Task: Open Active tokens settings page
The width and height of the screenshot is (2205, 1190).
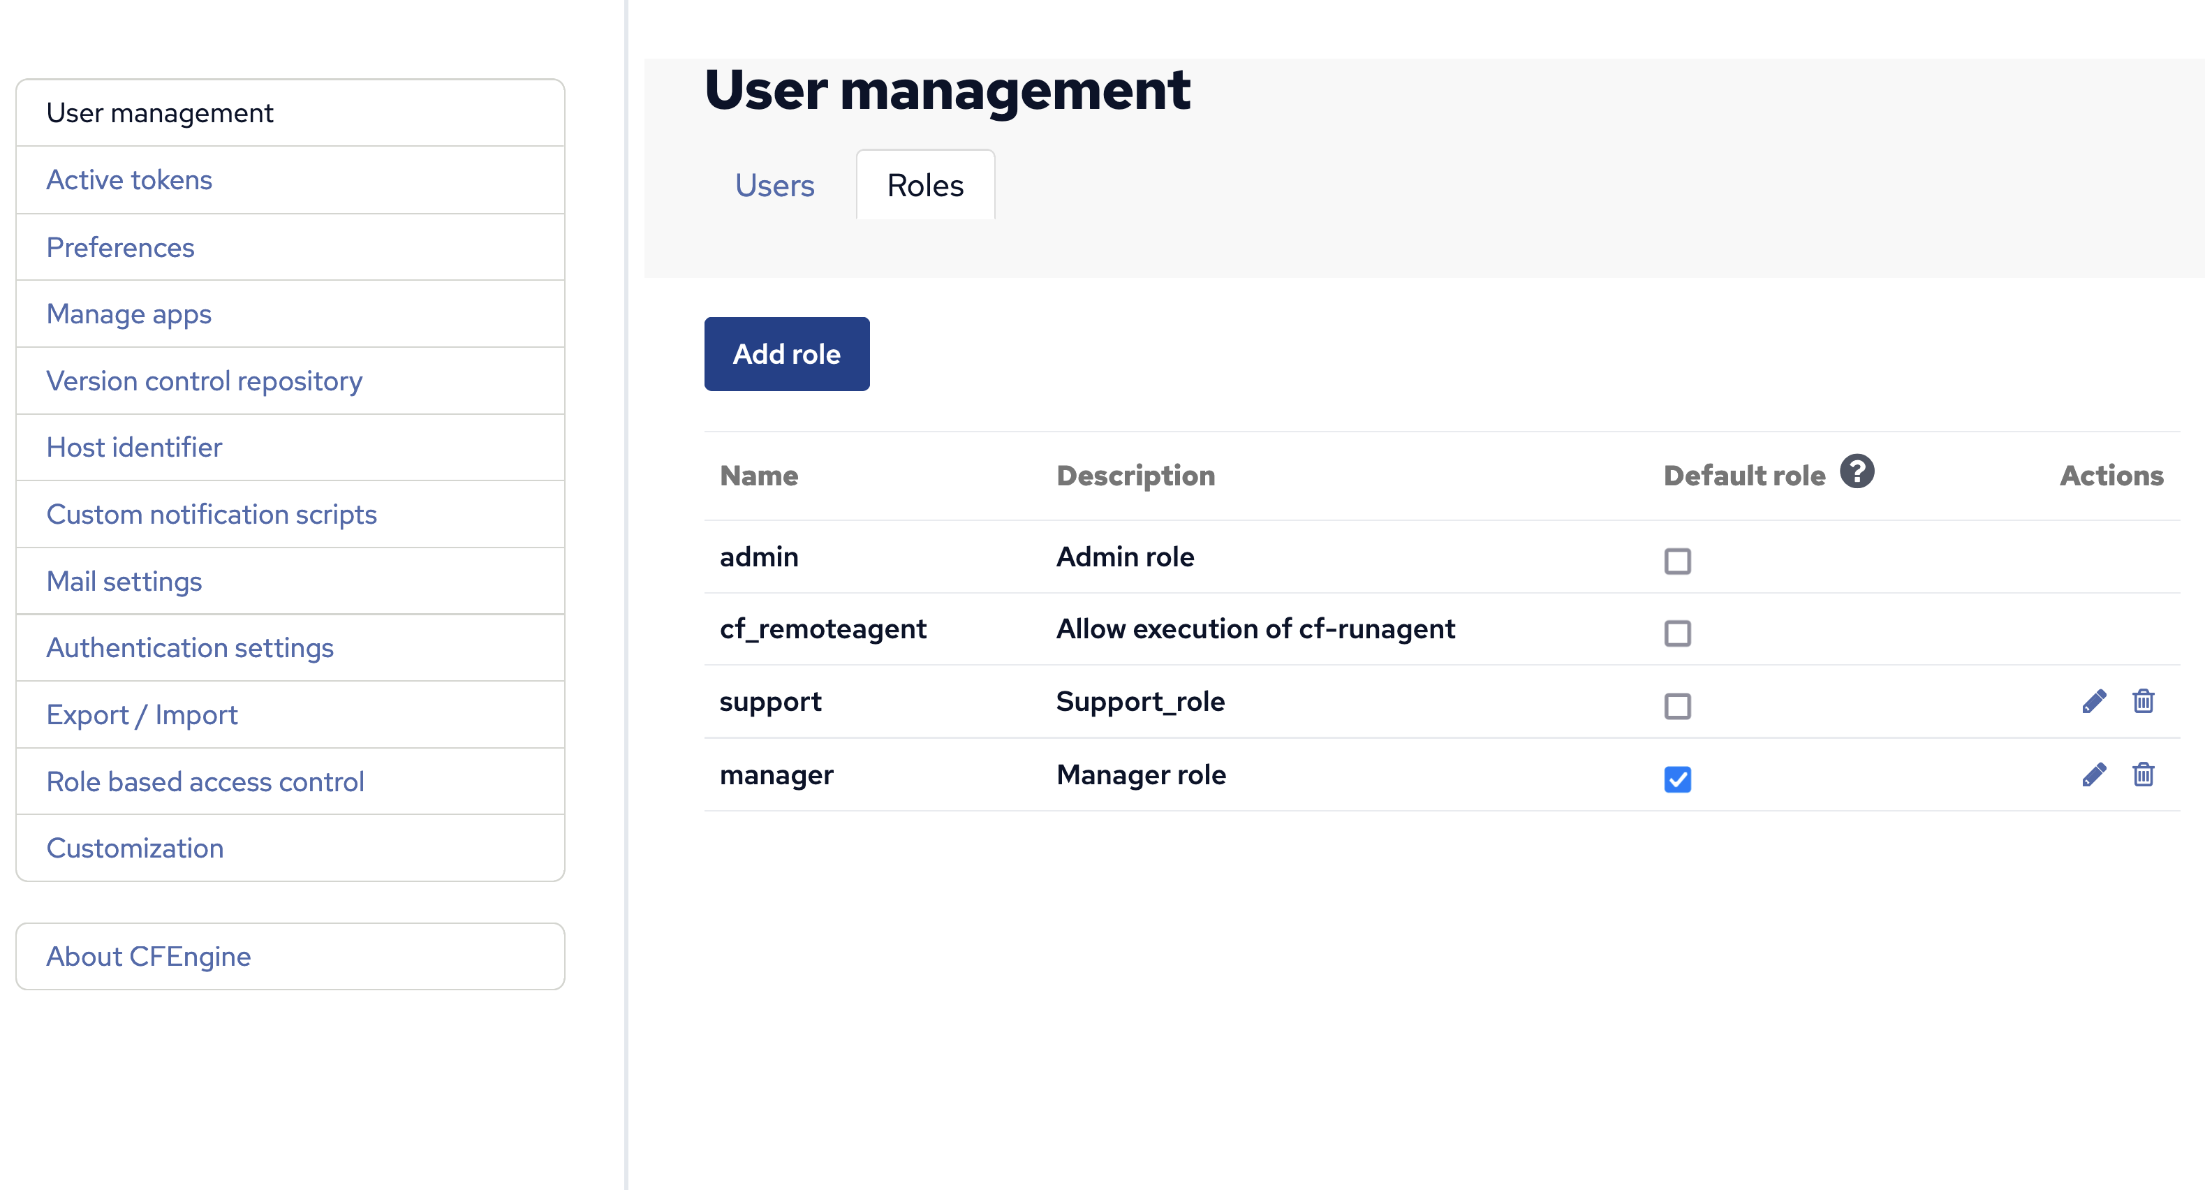Action: tap(129, 179)
